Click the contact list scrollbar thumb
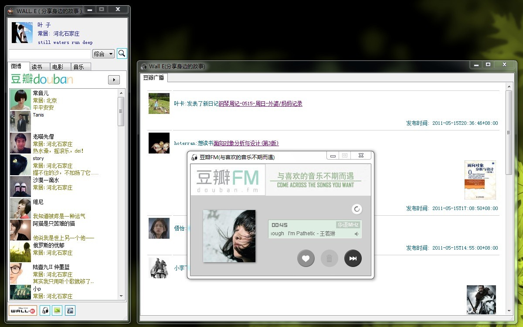The image size is (523, 327). 121,111
